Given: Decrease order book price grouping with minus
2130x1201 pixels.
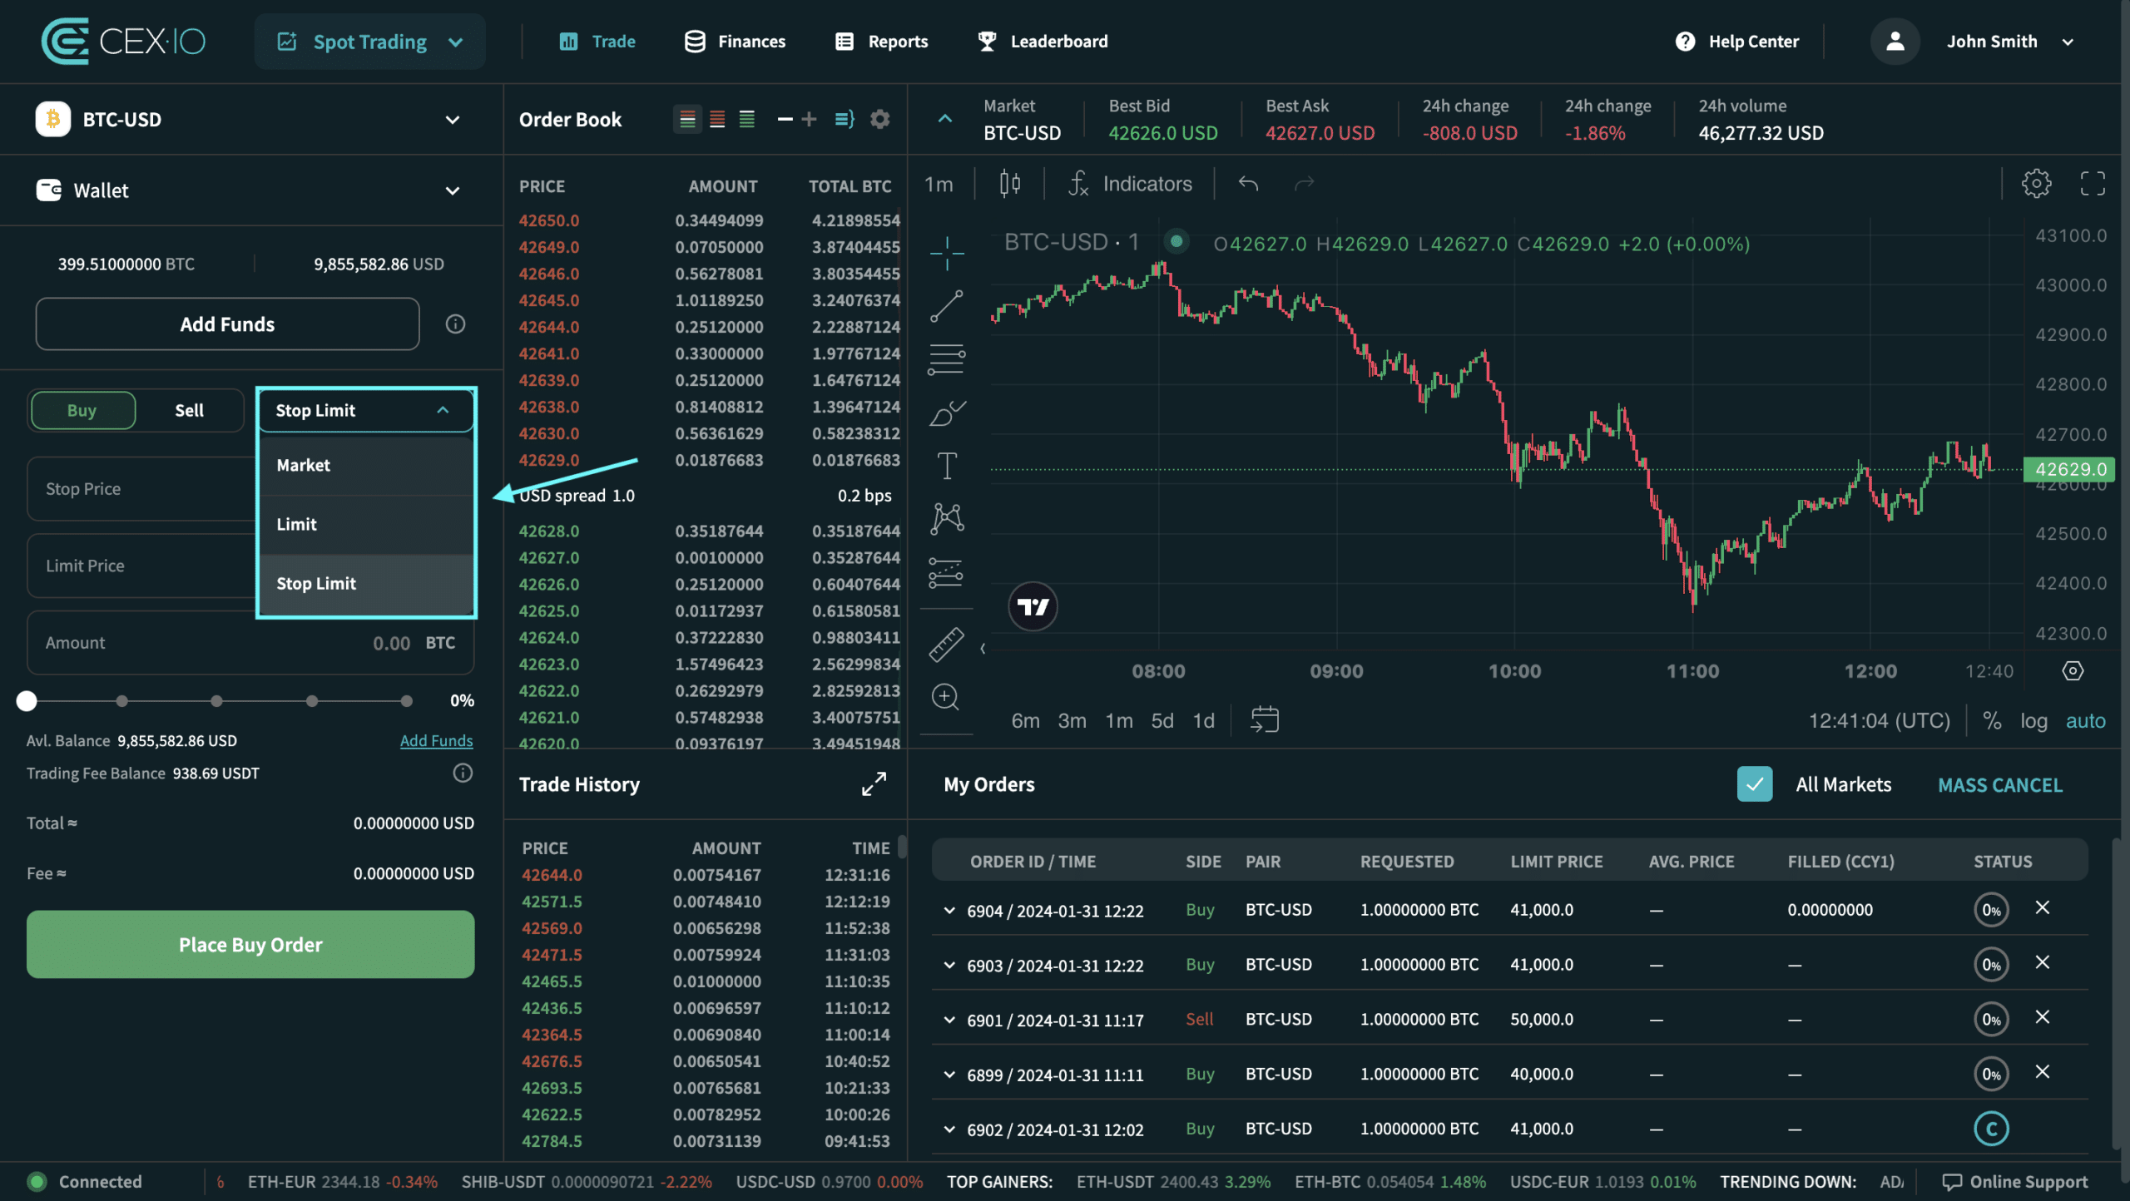Looking at the screenshot, I should (x=785, y=120).
